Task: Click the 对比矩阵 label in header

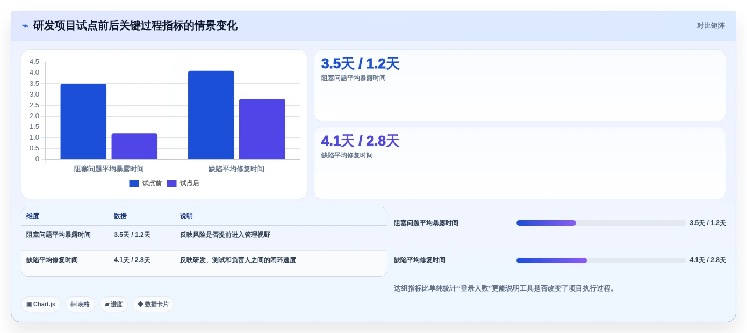Action: 710,26
